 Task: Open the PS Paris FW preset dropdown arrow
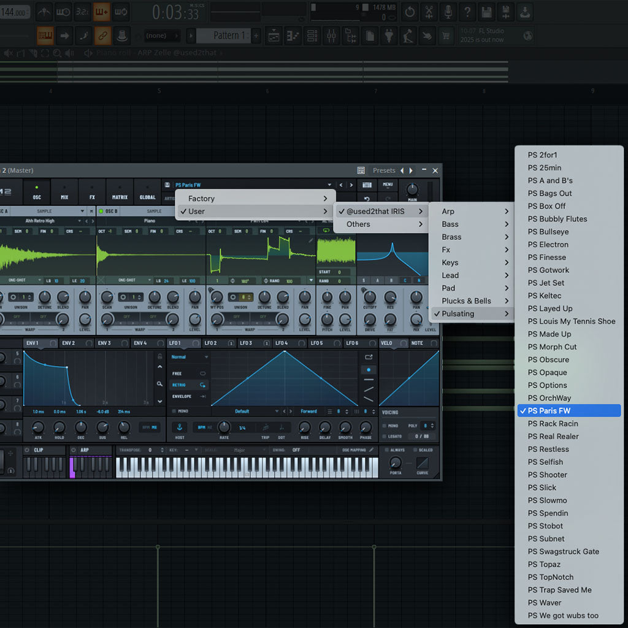coord(329,185)
